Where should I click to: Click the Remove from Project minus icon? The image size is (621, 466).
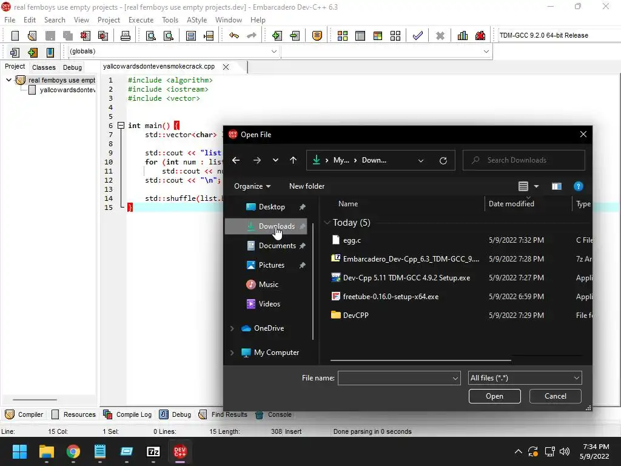coord(295,36)
